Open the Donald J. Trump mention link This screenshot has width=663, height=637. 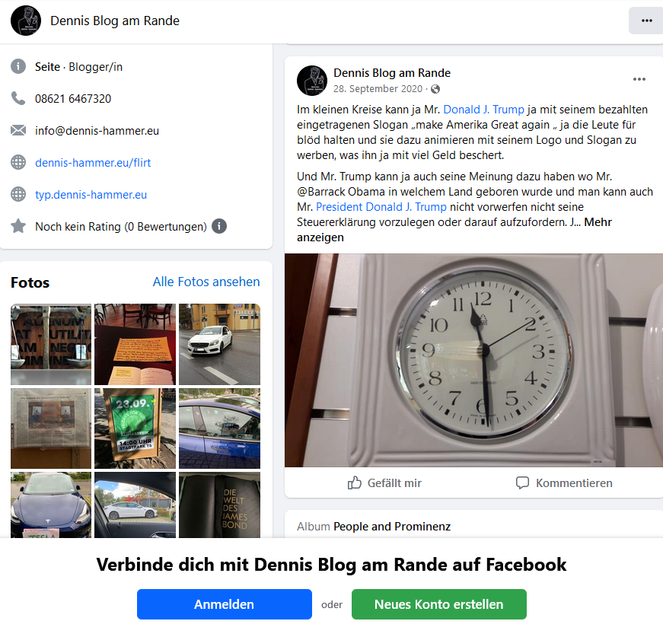[483, 110]
